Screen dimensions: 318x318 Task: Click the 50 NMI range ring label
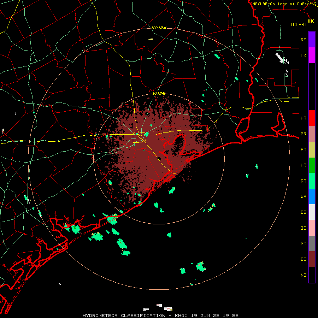click(159, 93)
